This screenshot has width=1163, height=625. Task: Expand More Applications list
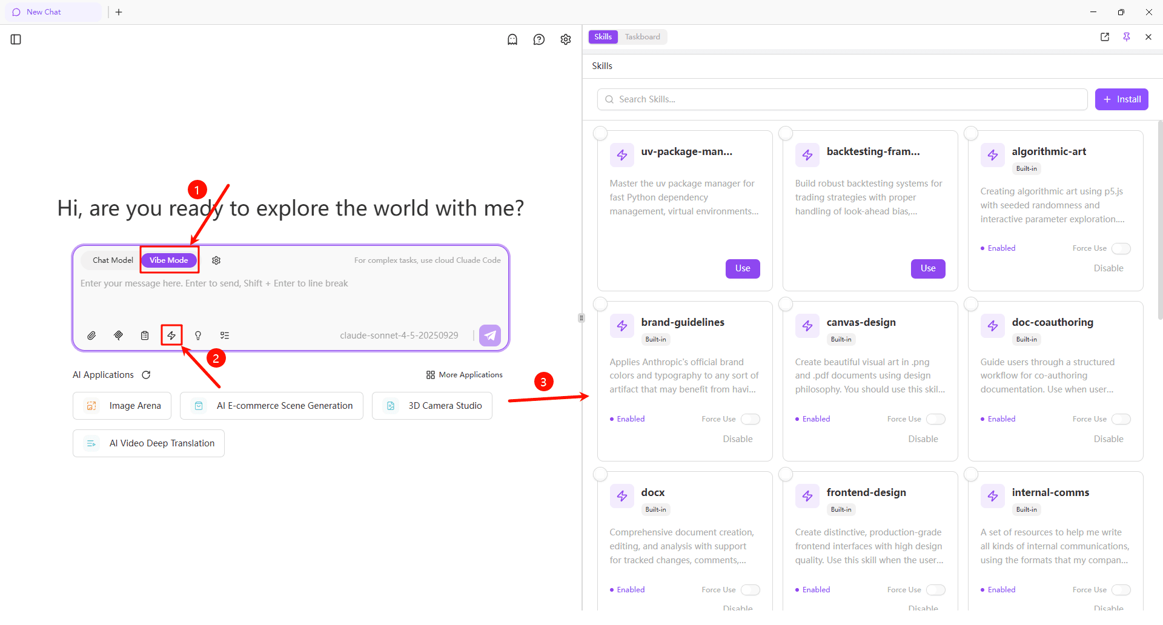(465, 375)
